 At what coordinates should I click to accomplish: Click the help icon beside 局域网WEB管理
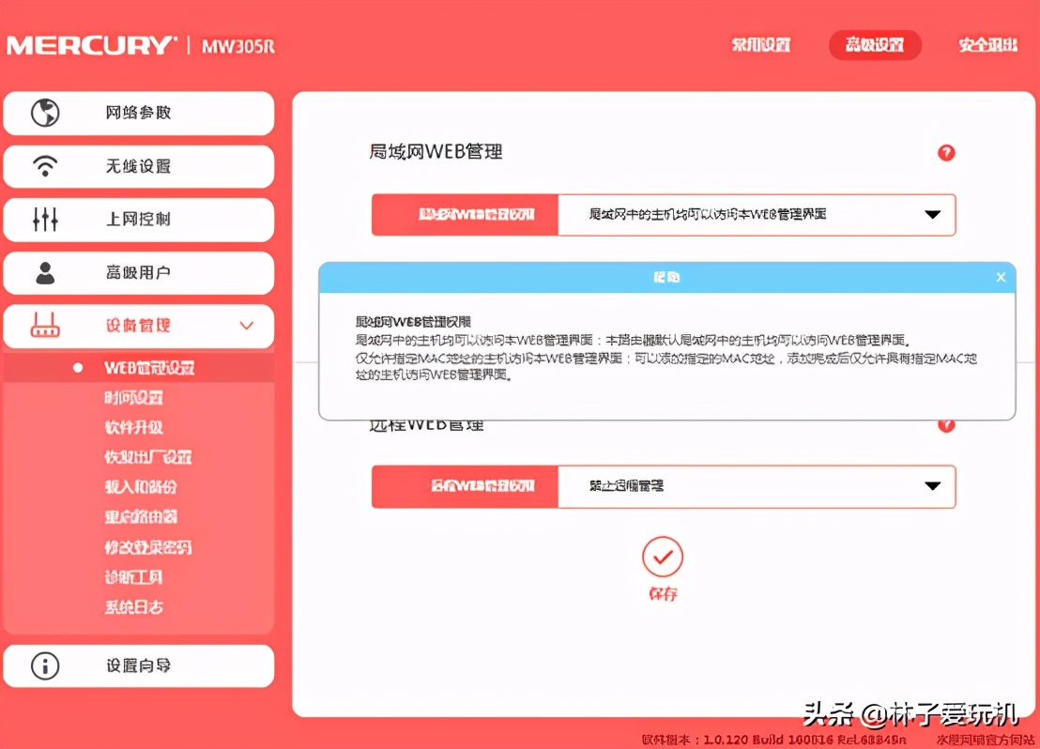coord(946,153)
